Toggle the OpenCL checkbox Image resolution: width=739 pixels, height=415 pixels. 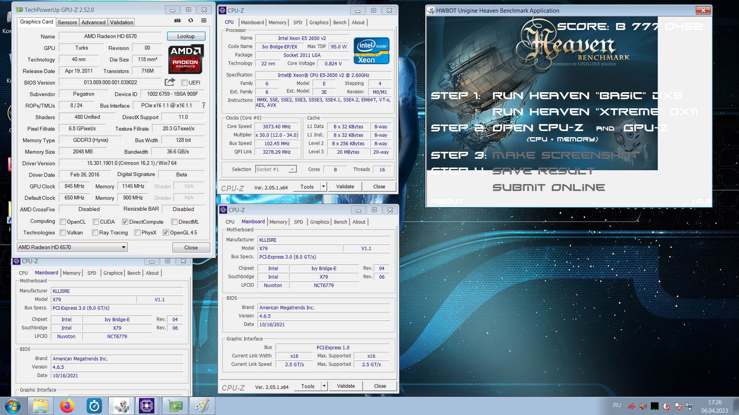click(63, 222)
